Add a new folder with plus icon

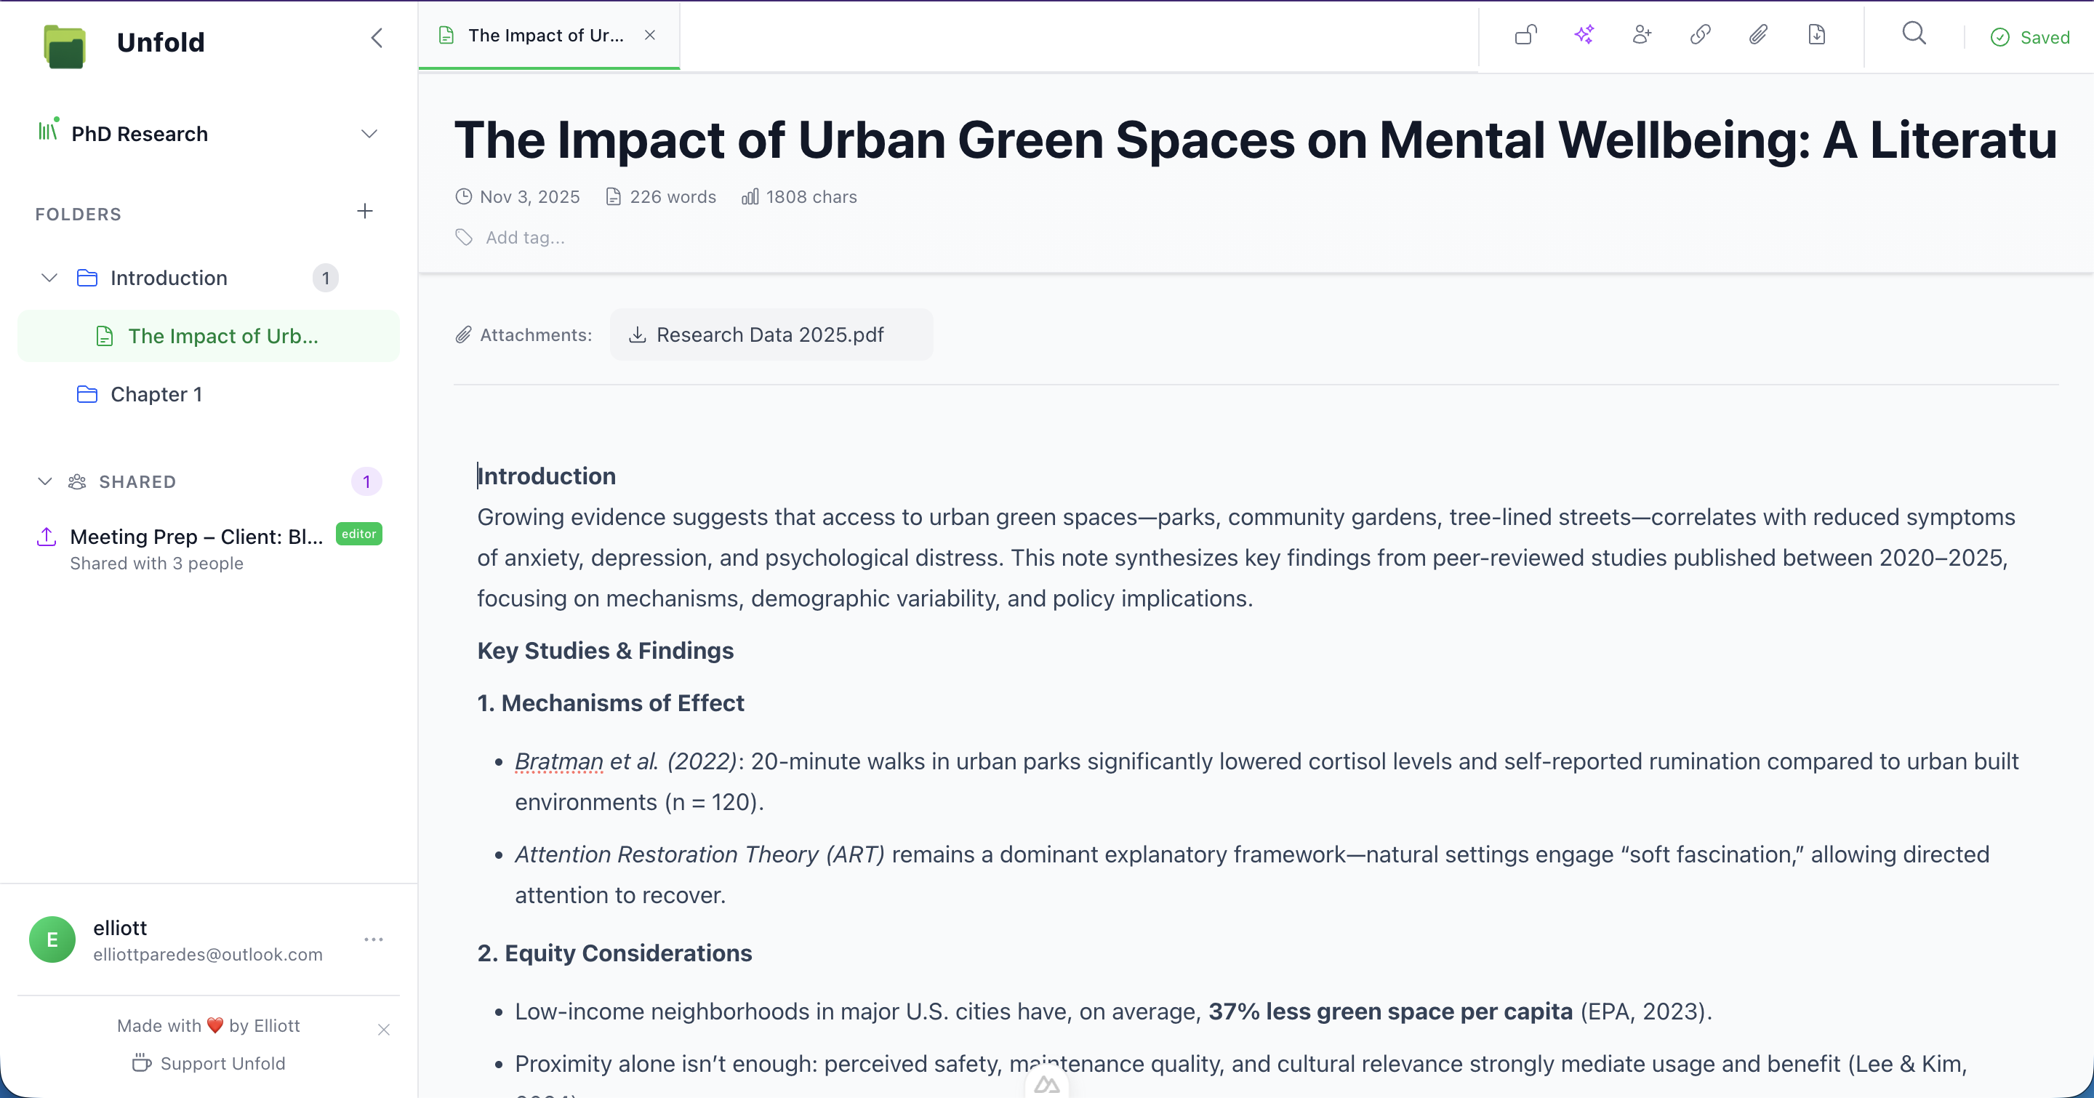(x=365, y=212)
